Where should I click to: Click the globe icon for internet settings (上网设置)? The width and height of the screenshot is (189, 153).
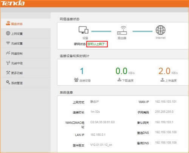(x=8, y=33)
